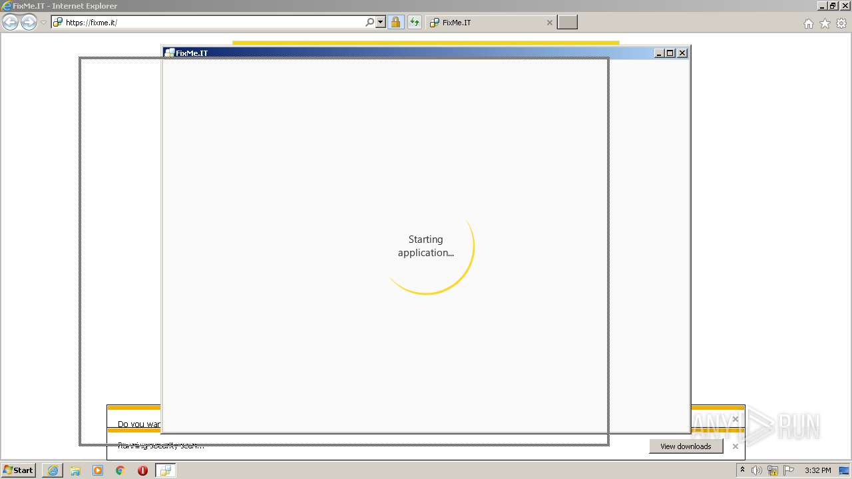This screenshot has height=479, width=852.
Task: Click the search magnifier in address bar
Action: tap(370, 22)
